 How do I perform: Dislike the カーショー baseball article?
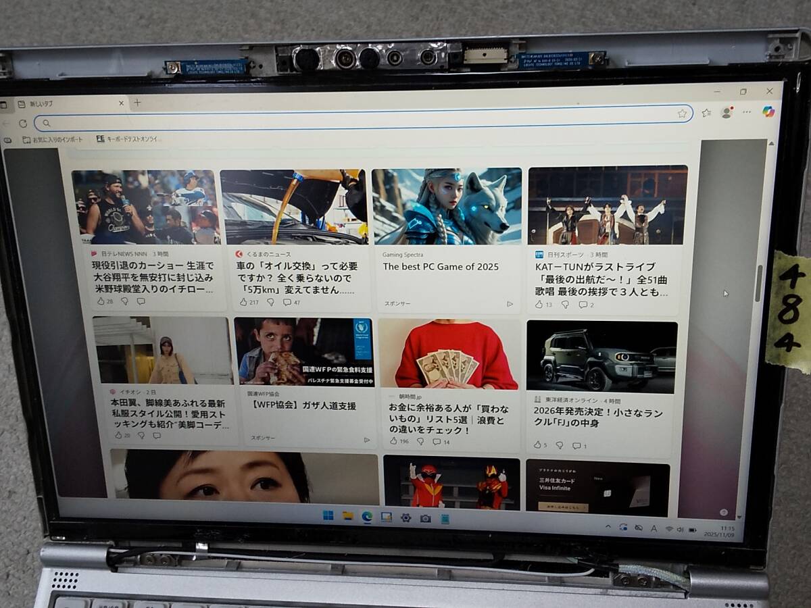click(x=125, y=301)
